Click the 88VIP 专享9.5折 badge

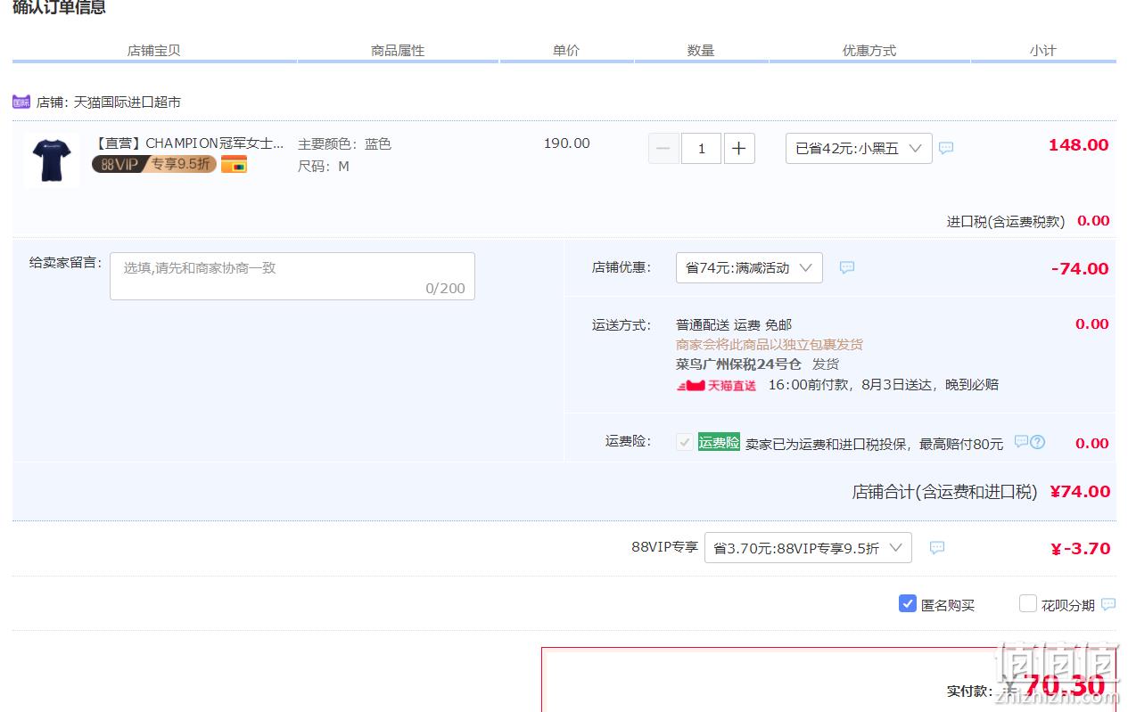click(x=154, y=164)
